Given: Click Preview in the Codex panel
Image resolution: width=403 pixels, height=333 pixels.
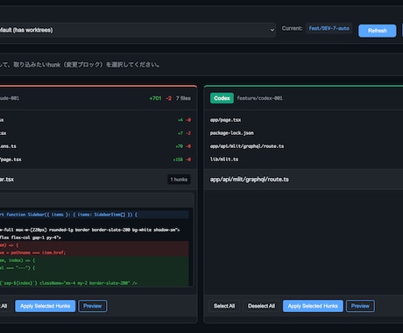Looking at the screenshot, I should point(360,306).
